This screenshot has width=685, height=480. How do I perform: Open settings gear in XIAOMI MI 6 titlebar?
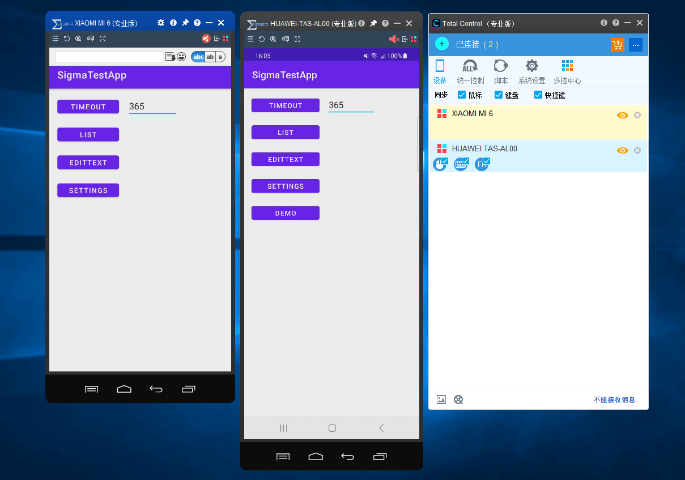(x=161, y=23)
